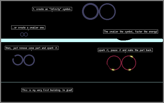Screen dimensions: 164x103
Task: Click the dent in the cyan bar
Action: tap(124, 39)
